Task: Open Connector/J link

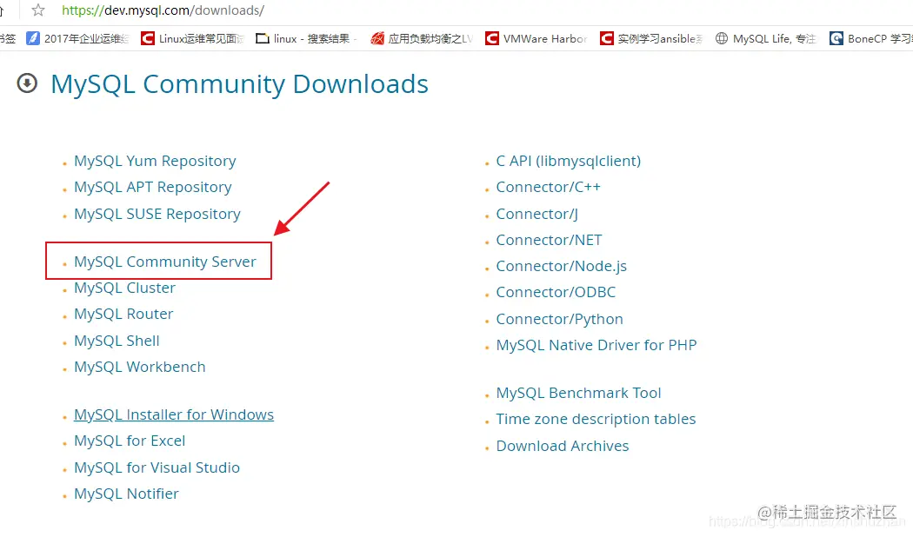Action: coord(536,214)
